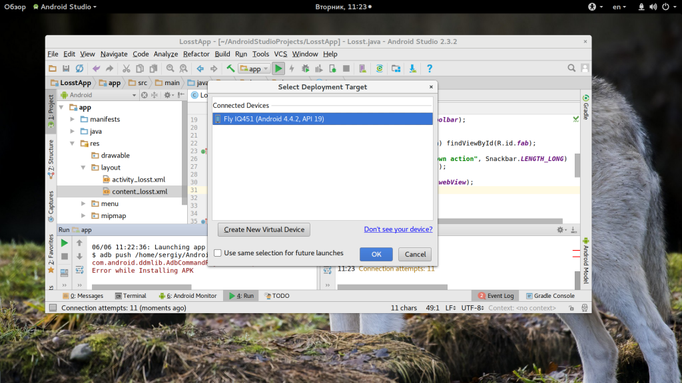
Task: Click the Sync/refresh icon in the toolbar
Action: [79, 68]
